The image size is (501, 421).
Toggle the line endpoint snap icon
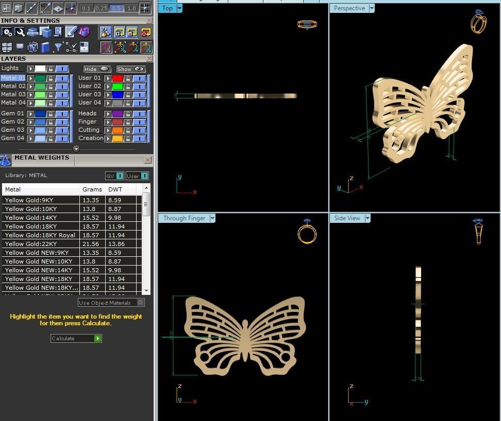pyautogui.click(x=31, y=8)
